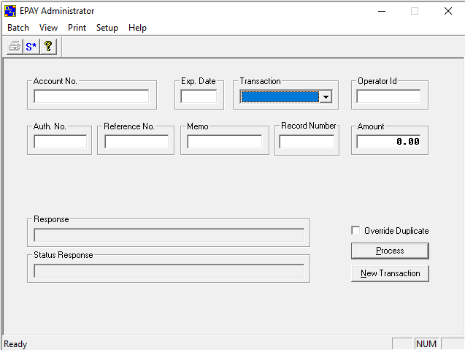465x350 pixels.
Task: Click the printer toolbar icon
Action: [15, 47]
